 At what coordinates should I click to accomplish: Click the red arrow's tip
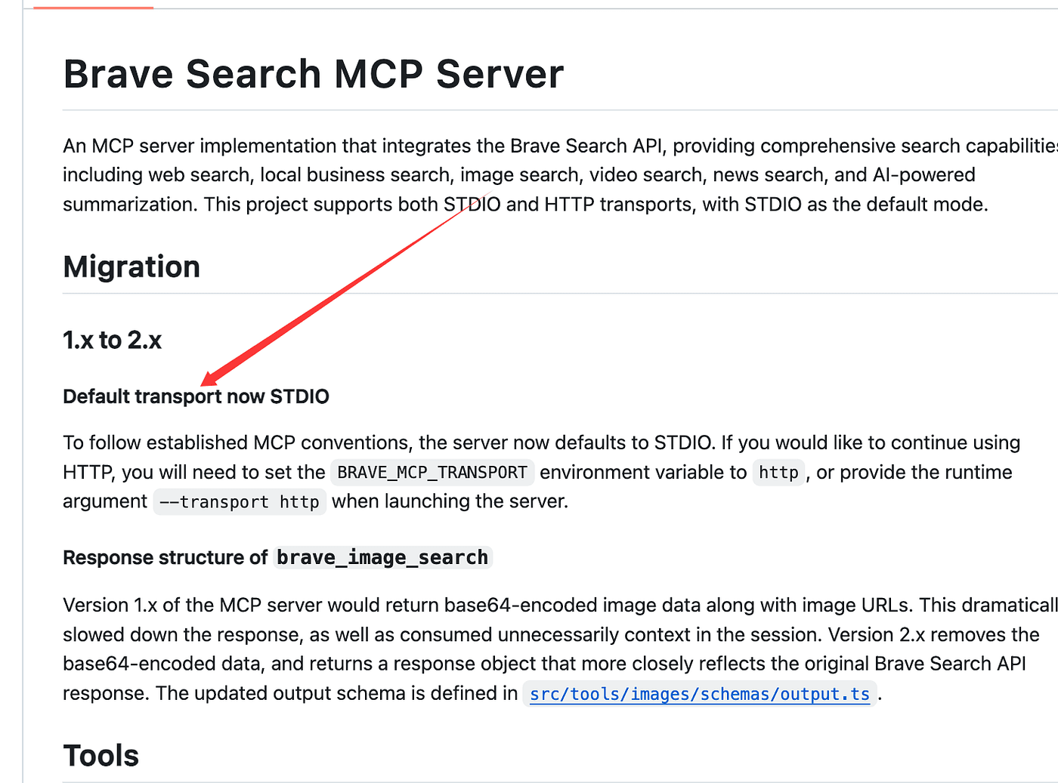pyautogui.click(x=205, y=381)
